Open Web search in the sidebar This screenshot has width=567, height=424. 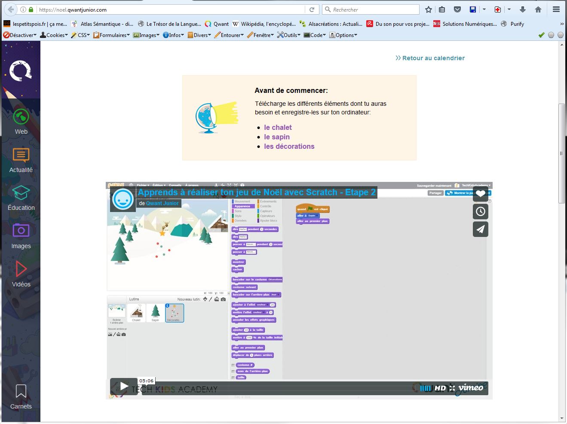21,122
